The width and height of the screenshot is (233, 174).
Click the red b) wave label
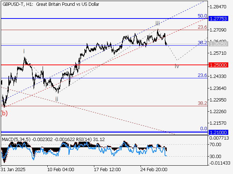tap(4, 113)
